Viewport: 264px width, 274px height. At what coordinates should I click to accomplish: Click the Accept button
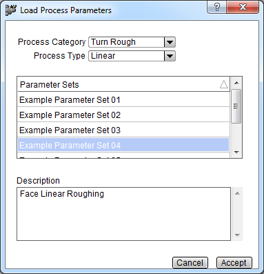tap(234, 263)
